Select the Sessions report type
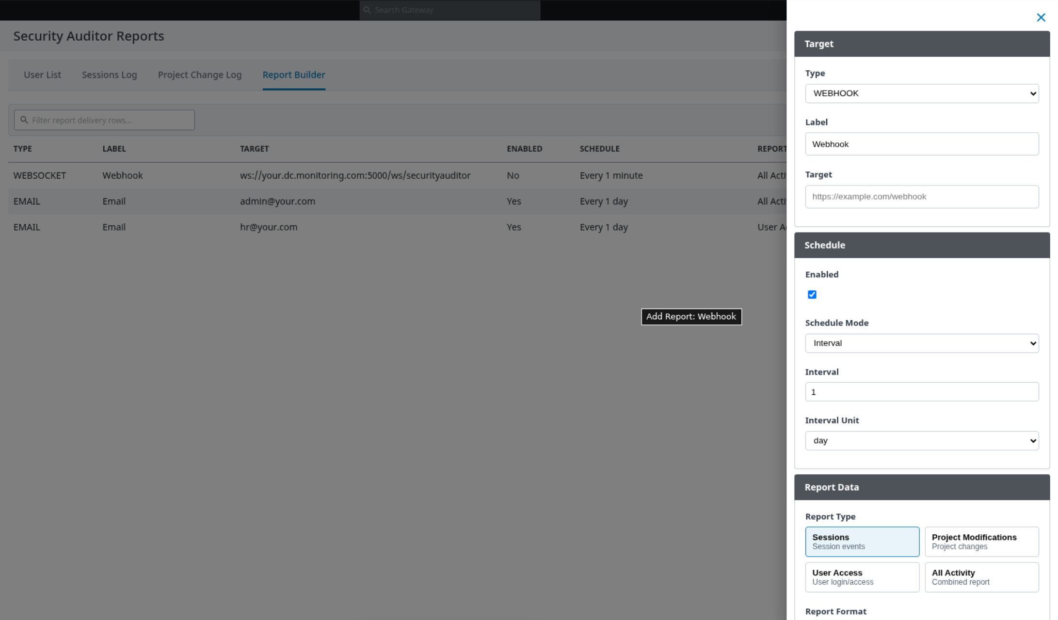Screen dimensions: 1058x620 (x=862, y=542)
